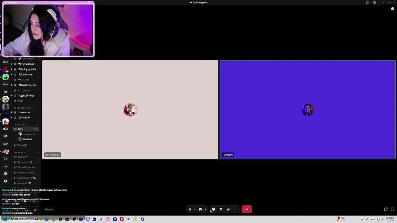Pop out the call window
The height and width of the screenshot is (223, 397).
coord(386,209)
